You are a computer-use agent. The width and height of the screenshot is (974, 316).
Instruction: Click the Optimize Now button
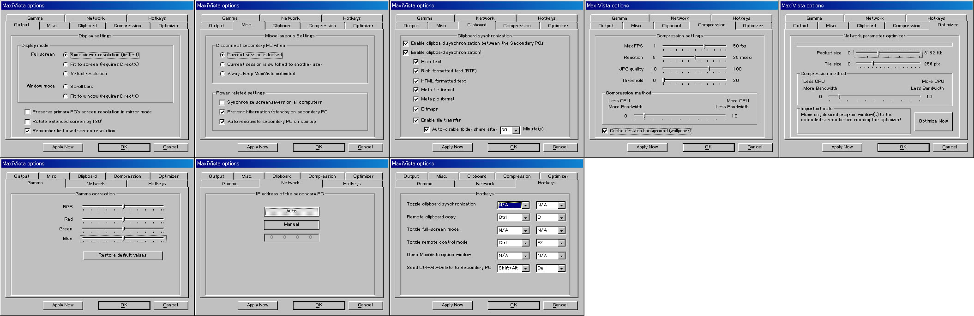933,121
